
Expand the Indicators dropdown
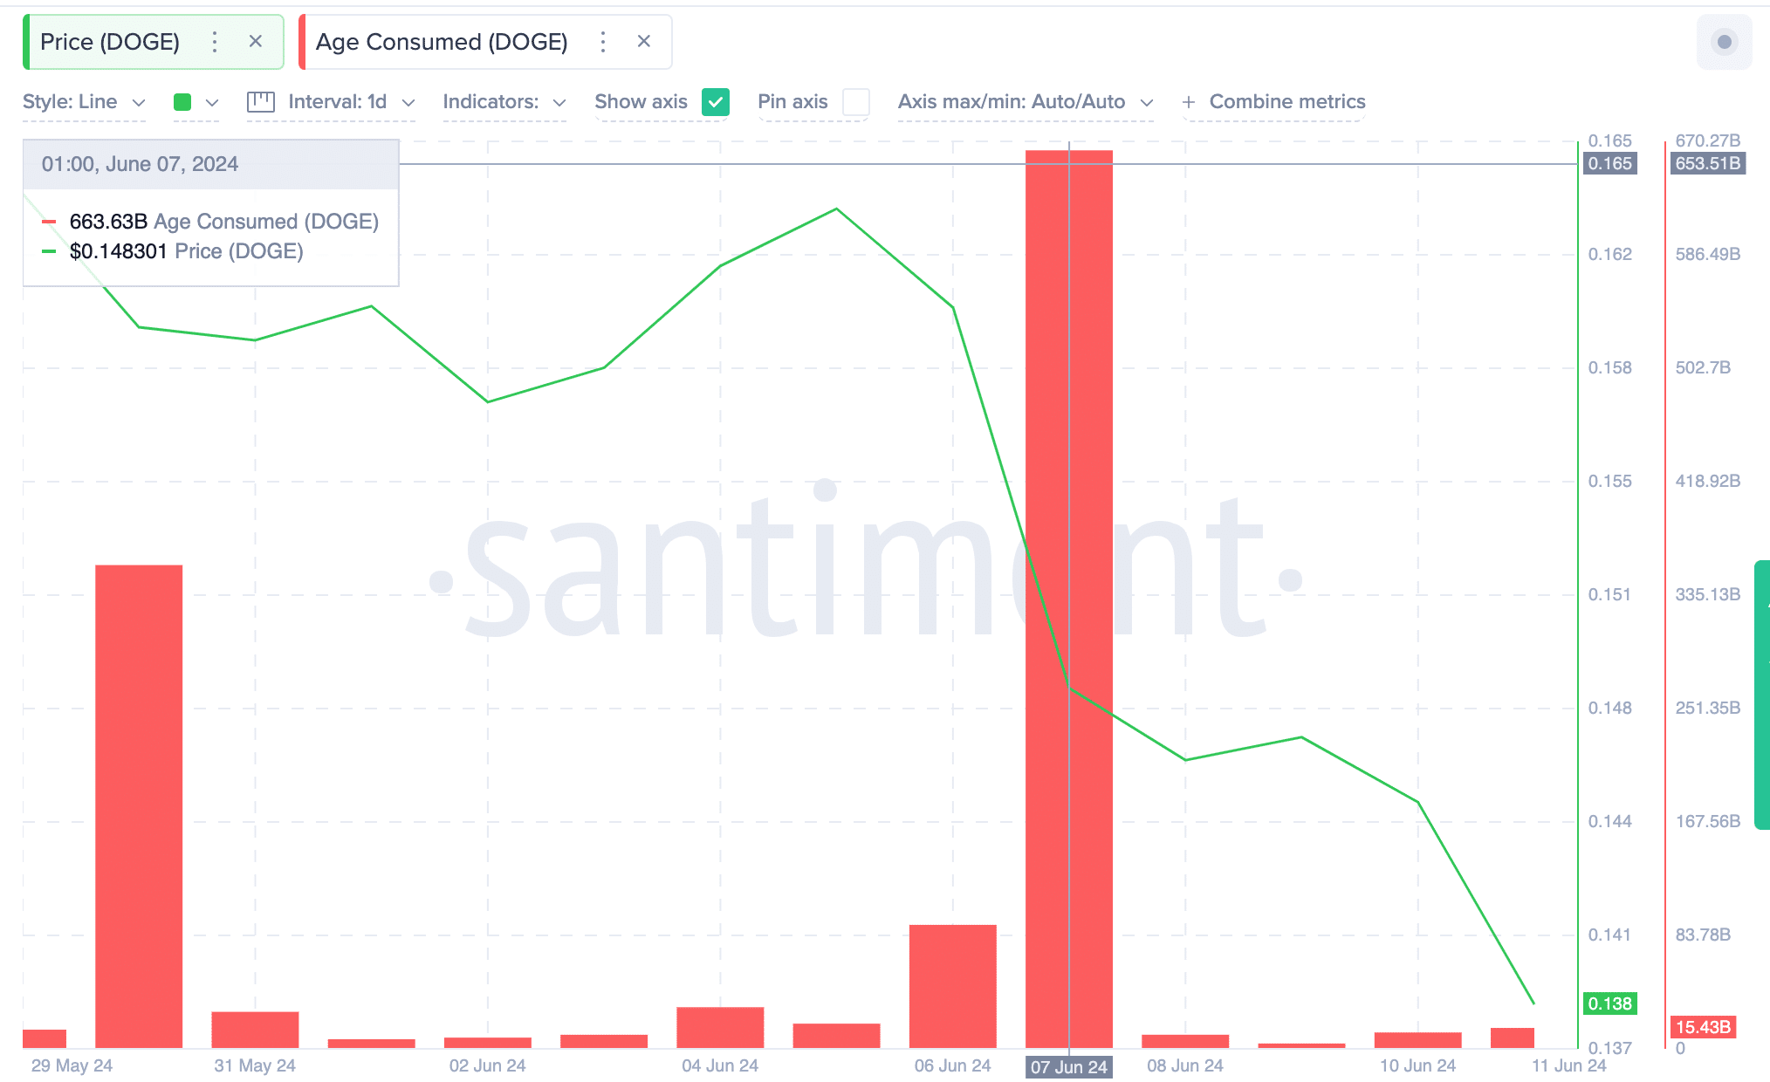(x=504, y=102)
